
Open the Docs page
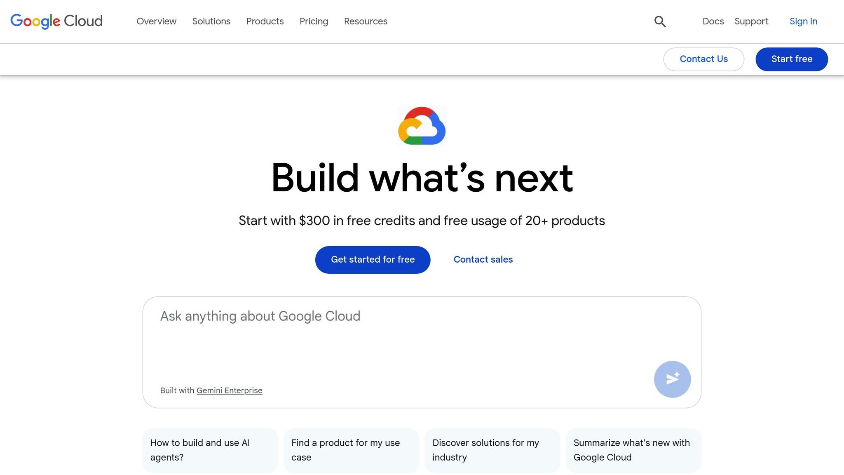713,21
